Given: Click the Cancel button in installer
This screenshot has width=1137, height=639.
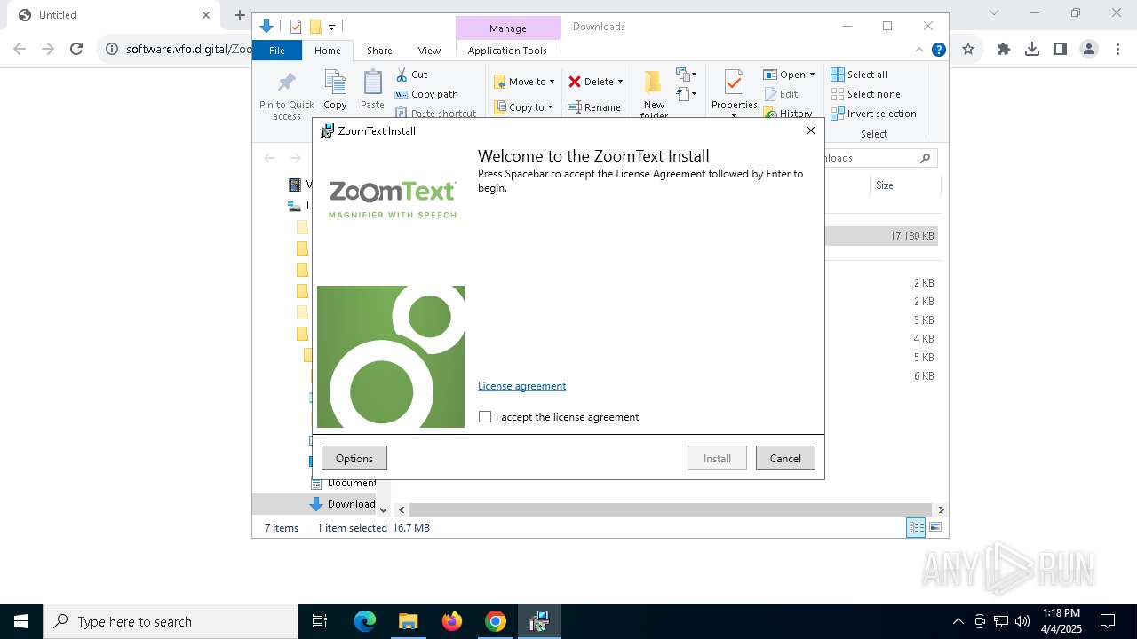Looking at the screenshot, I should (x=785, y=458).
